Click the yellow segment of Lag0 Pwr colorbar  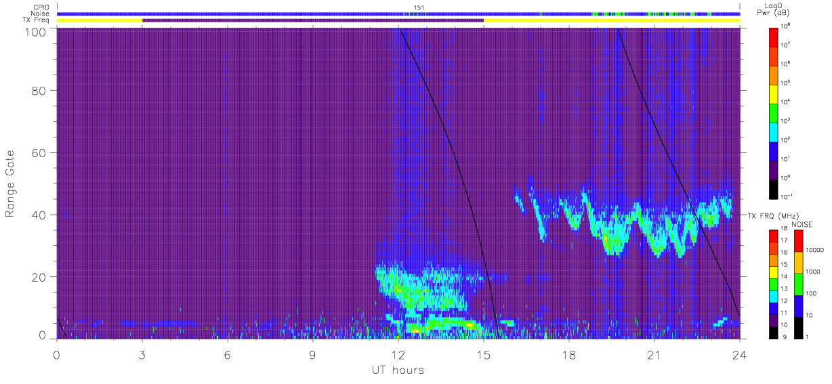pyautogui.click(x=774, y=93)
